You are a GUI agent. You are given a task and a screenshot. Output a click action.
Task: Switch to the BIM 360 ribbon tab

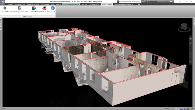coord(84,4)
